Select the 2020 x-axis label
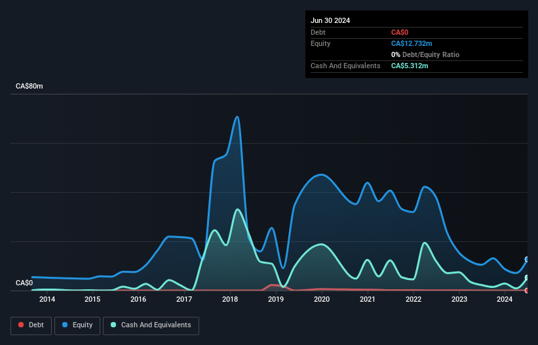 322,299
